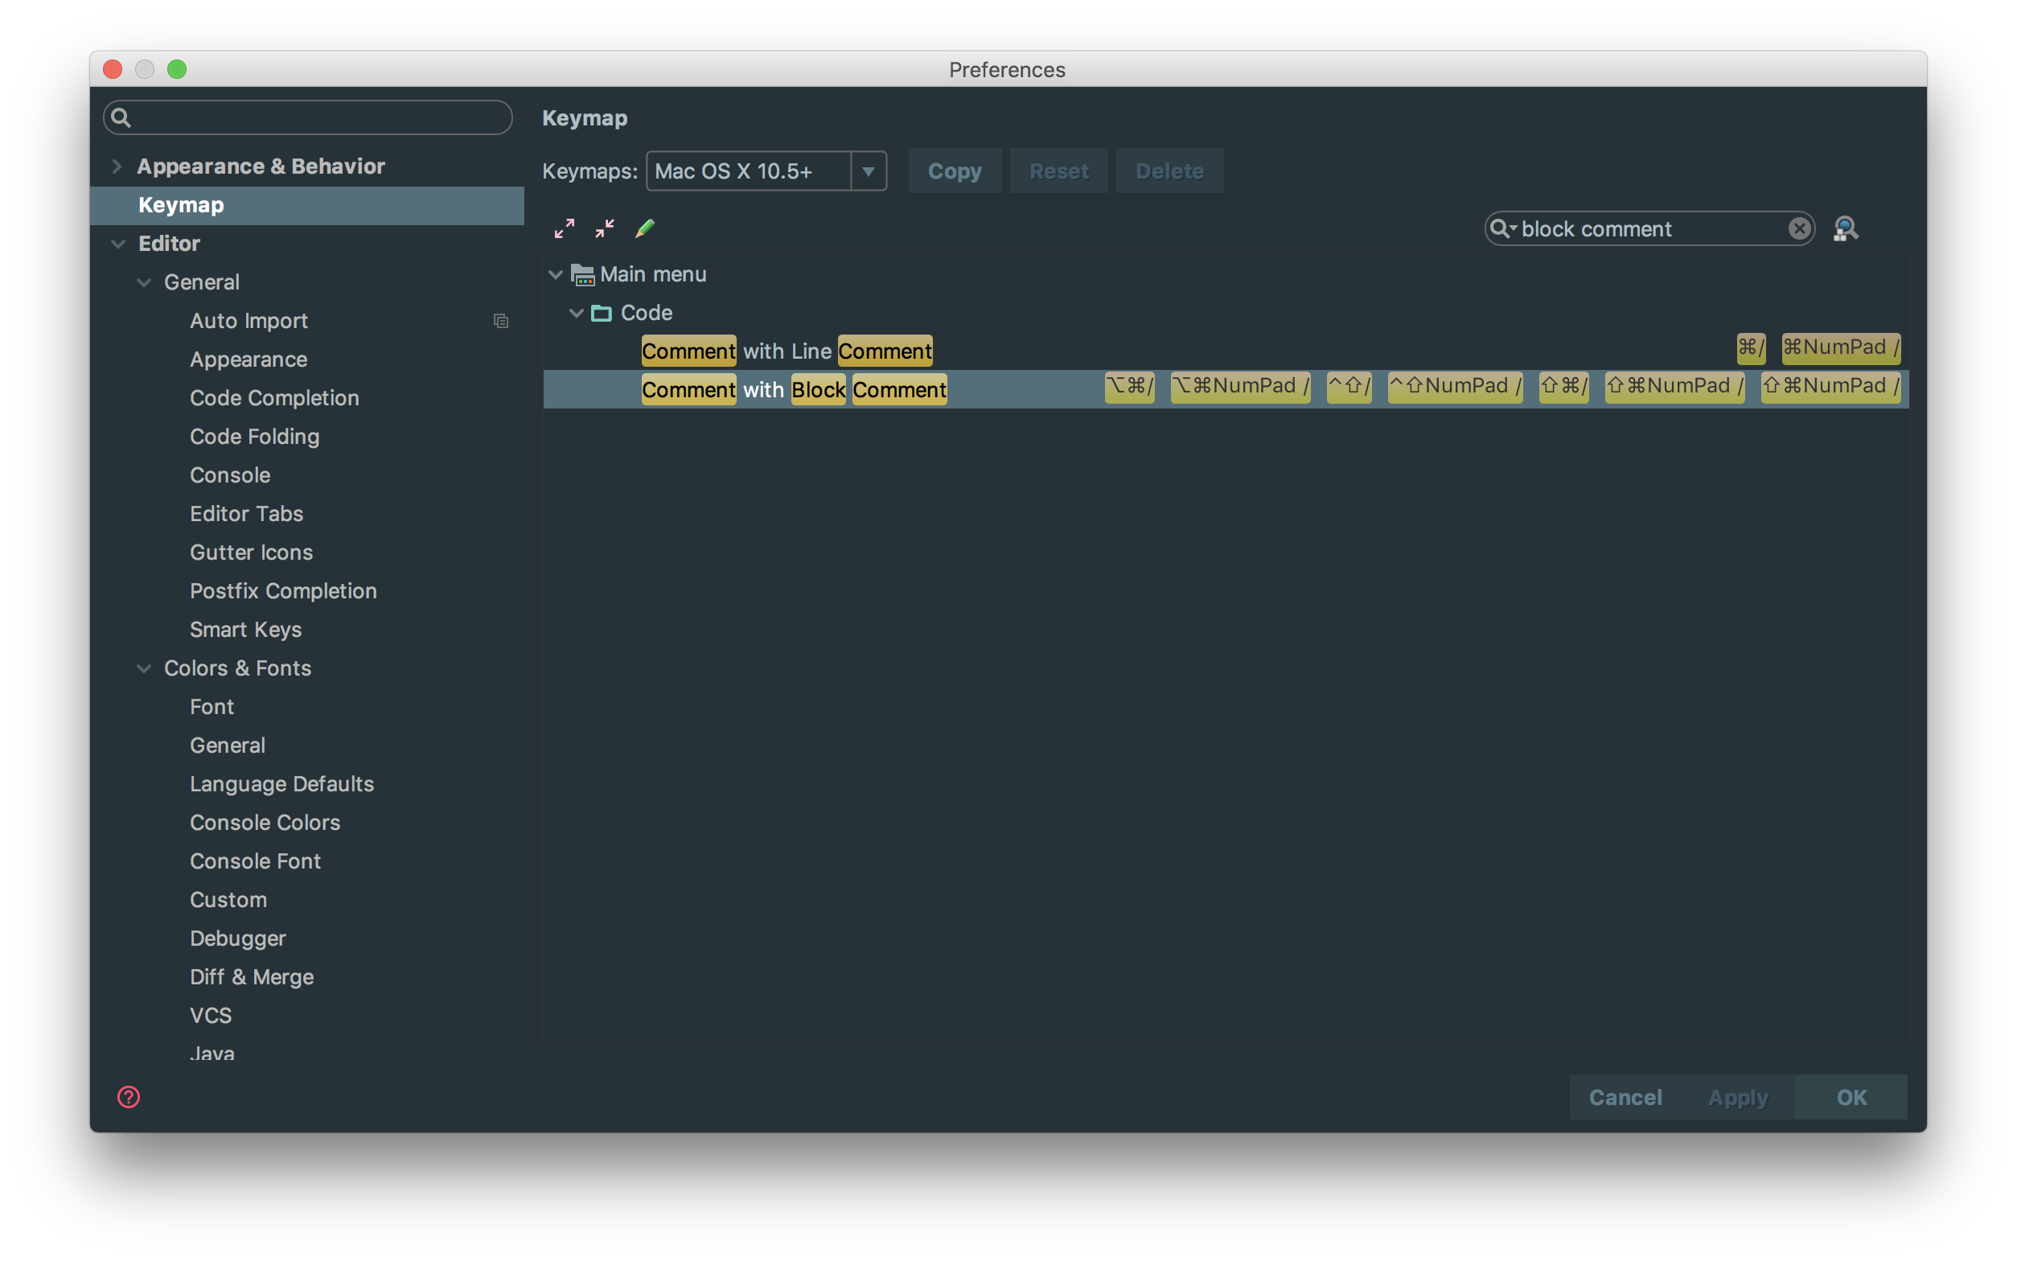Viewport: 2017px width, 1261px height.
Task: Click the Find Actions by Shortcut icon
Action: (x=1844, y=228)
